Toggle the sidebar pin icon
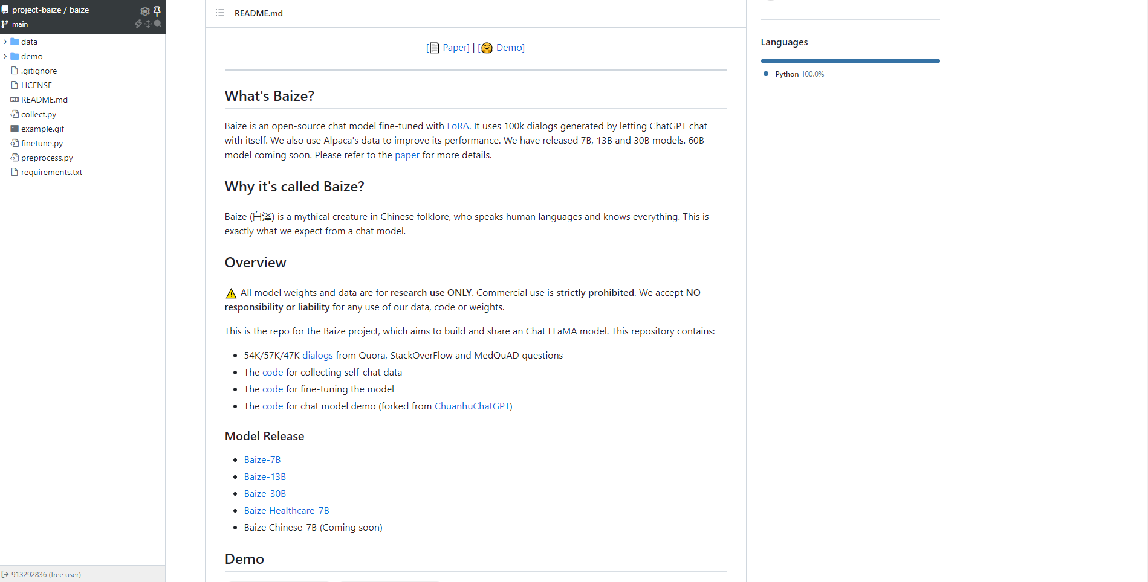 (x=157, y=11)
